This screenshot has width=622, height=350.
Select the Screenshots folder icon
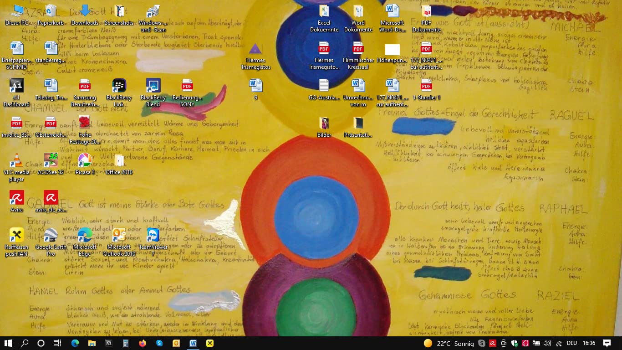click(119, 15)
